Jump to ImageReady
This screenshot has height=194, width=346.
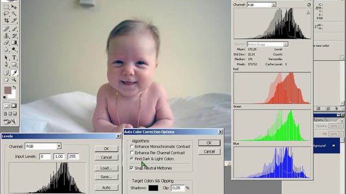[10, 121]
